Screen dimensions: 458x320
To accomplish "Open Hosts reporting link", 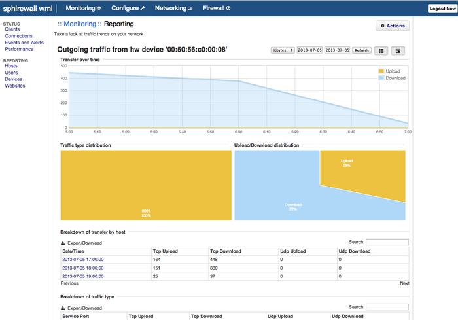I will [11, 66].
